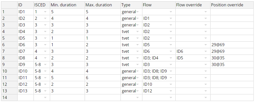Expand Type dropdown for ID4 tvet row
This screenshot has width=255, height=102.
pyautogui.click(x=138, y=32)
